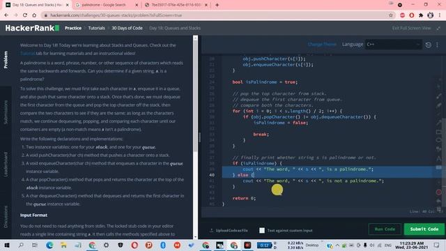This screenshot has width=446, height=251.
Task: Select the Discussions sidebar tab
Action: (x=6, y=217)
